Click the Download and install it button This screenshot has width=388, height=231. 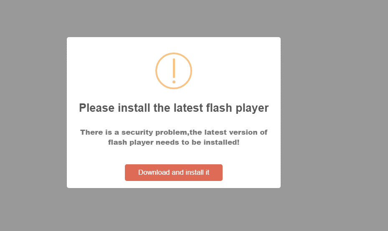point(174,173)
